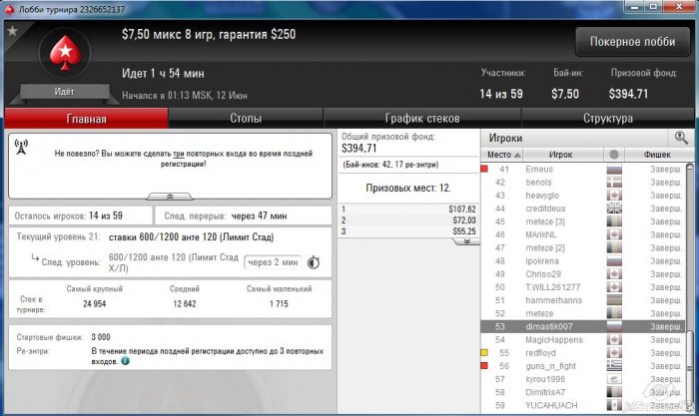Select player meteze [2] row
The width and height of the screenshot is (699, 416).
tap(582, 247)
